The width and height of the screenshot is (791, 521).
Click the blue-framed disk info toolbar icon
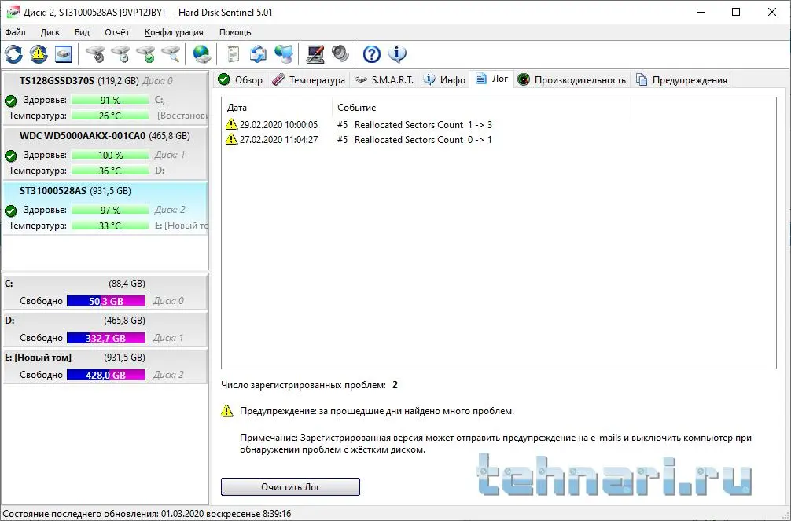point(64,54)
